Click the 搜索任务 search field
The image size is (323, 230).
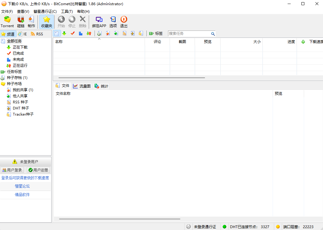pyautogui.click(x=189, y=34)
